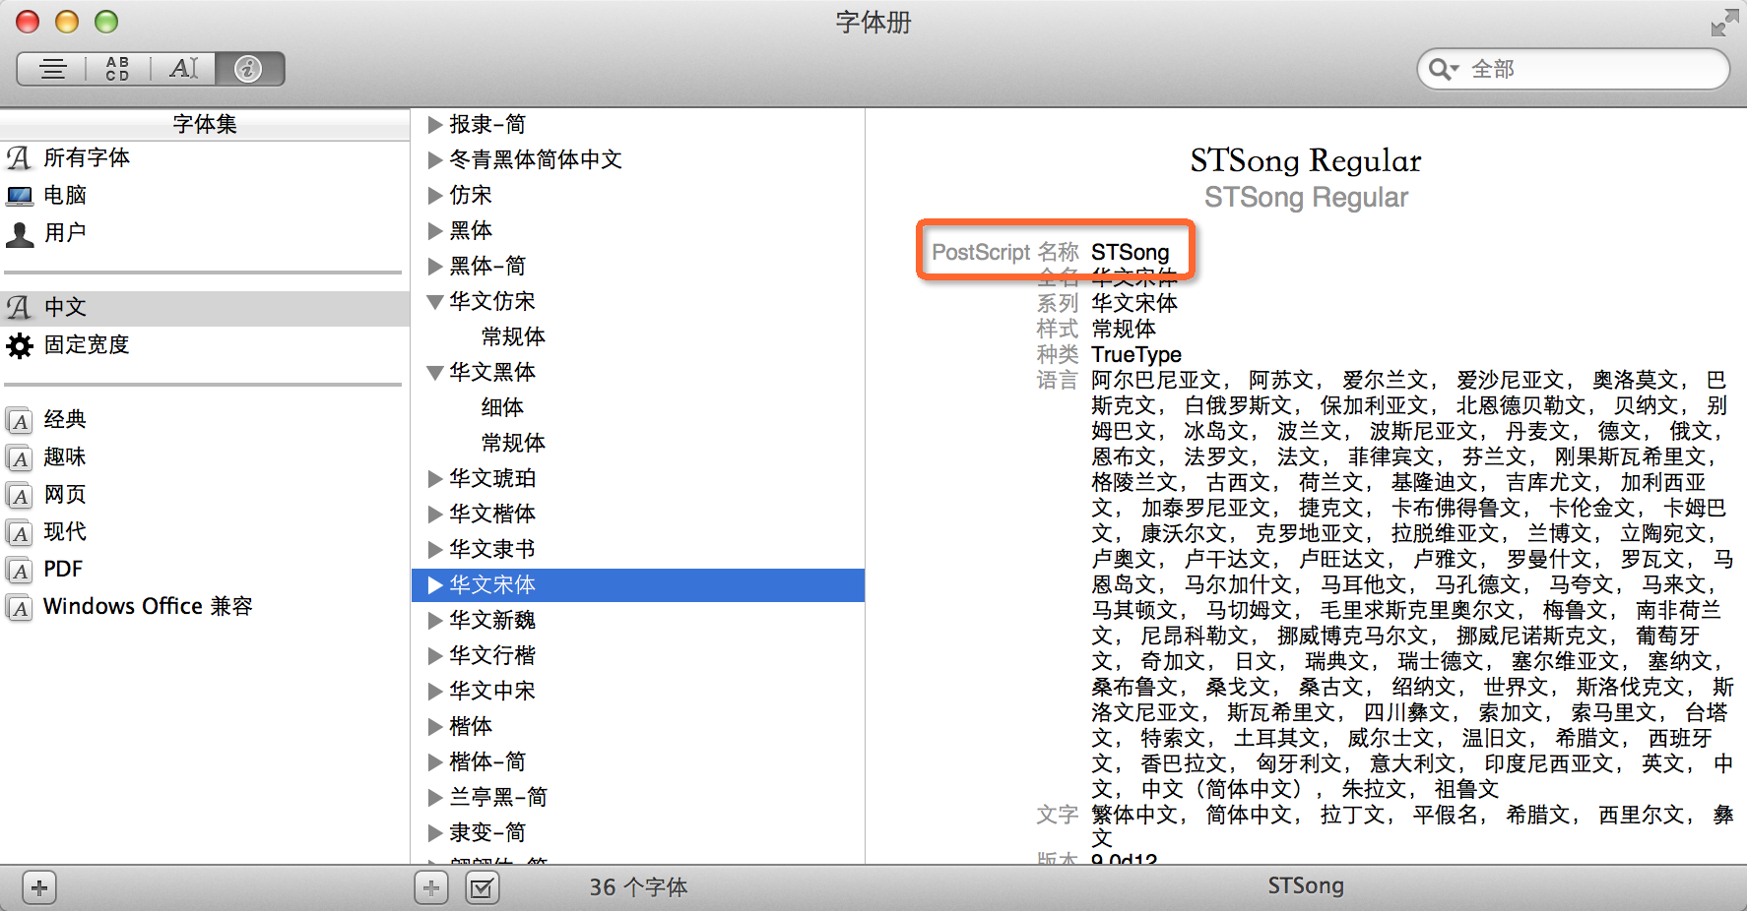The image size is (1747, 911).
Task: Toggle the font info view button
Action: click(x=249, y=69)
